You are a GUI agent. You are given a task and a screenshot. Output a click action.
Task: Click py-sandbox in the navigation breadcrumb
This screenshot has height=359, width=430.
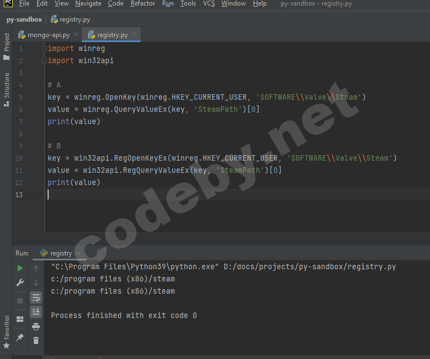(x=24, y=19)
